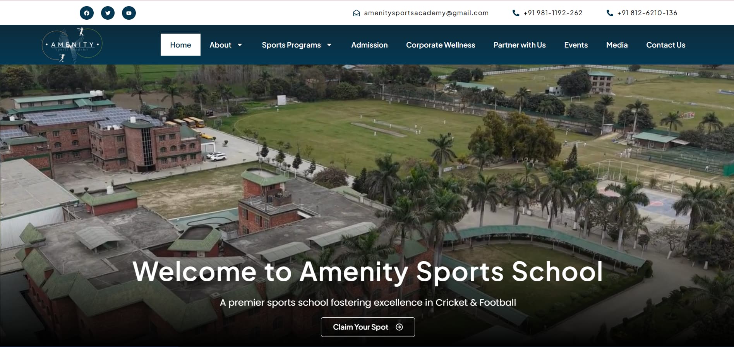
Task: Click the amenitysportsacademy@gmail.com email link
Action: coord(426,13)
